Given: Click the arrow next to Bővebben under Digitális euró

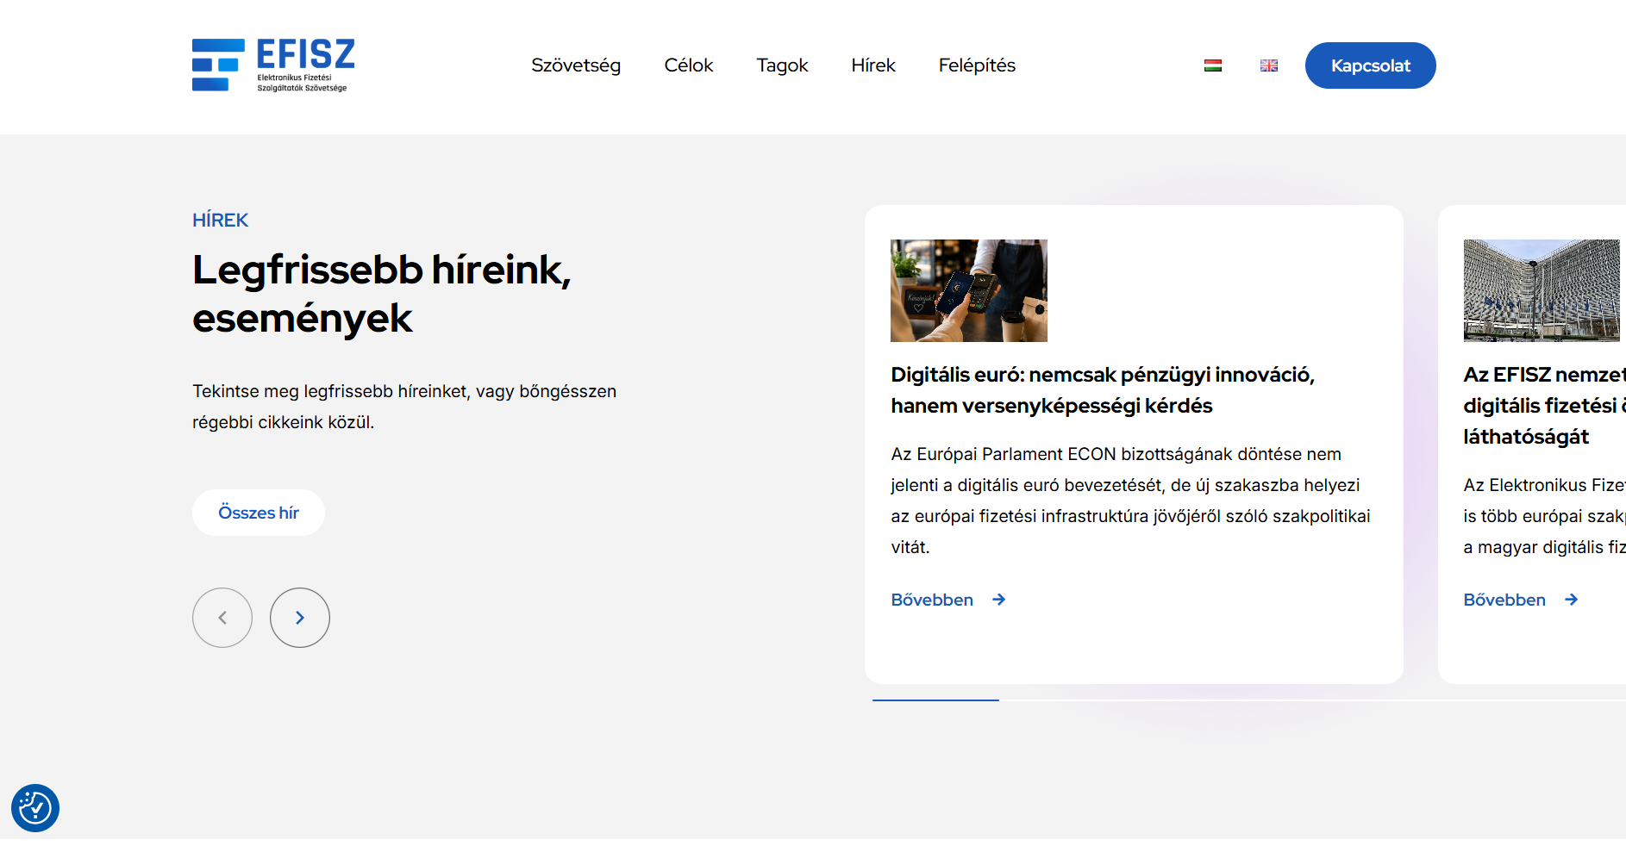Looking at the screenshot, I should click(999, 600).
